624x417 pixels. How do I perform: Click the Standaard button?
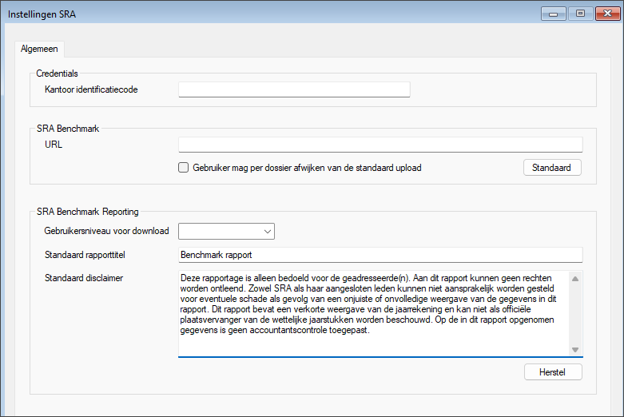click(x=552, y=168)
